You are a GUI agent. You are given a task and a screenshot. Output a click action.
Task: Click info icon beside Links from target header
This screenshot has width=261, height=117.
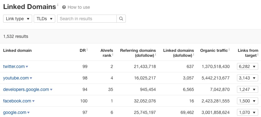tap(258, 54)
